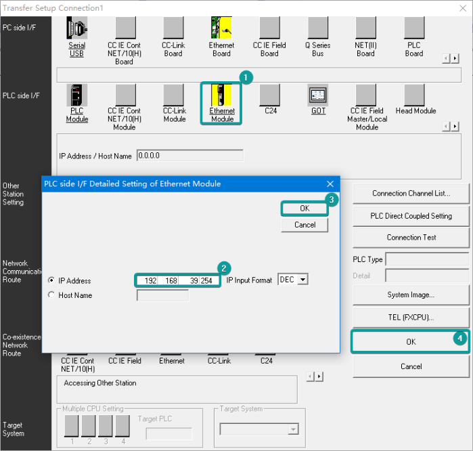
Task: Select the Host Name radio button
Action: [51, 295]
